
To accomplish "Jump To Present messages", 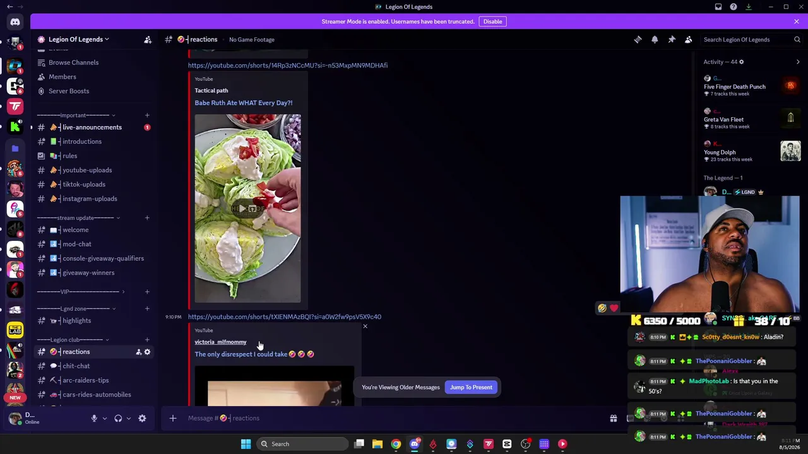I will coord(471,387).
